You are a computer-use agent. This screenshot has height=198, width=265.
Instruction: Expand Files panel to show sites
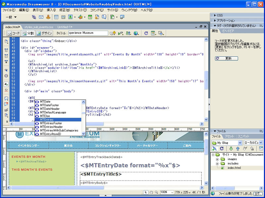coord(261,148)
